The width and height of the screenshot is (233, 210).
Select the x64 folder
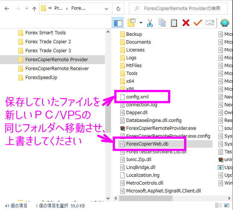[127, 81]
